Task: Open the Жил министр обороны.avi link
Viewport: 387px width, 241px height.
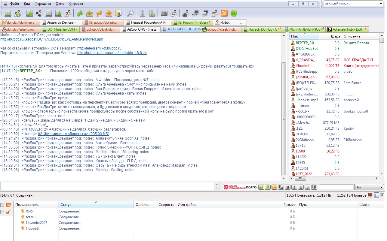Action: [74, 134]
